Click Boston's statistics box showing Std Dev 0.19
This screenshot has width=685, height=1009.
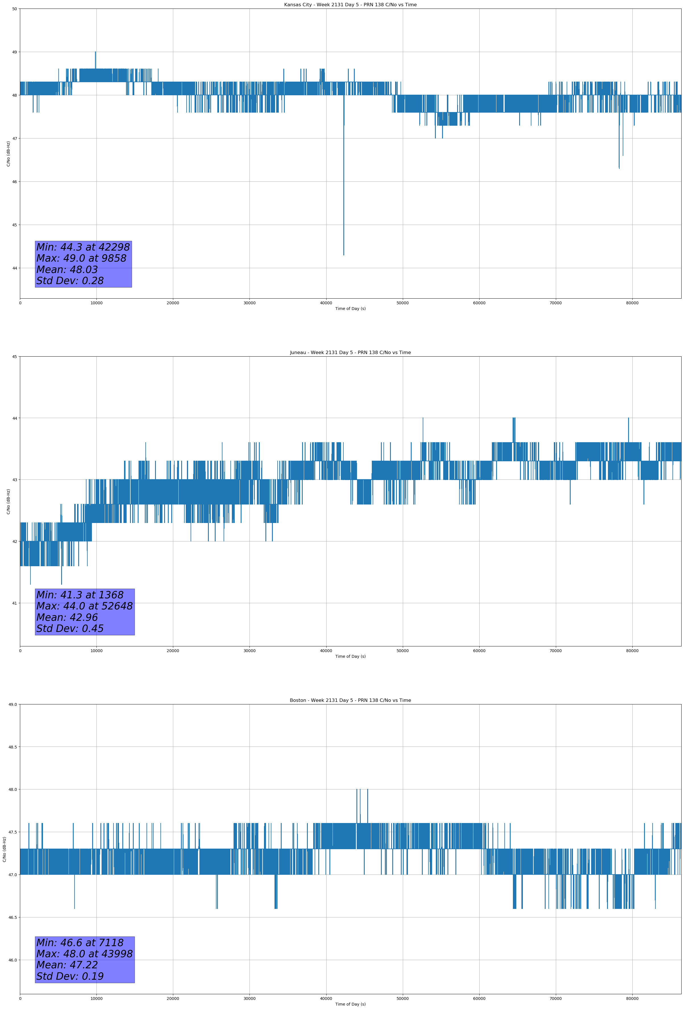click(85, 960)
